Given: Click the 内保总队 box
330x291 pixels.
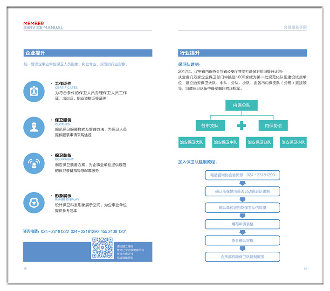Looking at the screenshot, I should [241, 105].
